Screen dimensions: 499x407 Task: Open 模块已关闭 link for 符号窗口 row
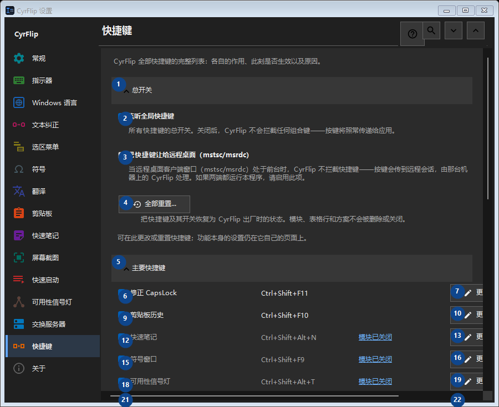point(375,359)
